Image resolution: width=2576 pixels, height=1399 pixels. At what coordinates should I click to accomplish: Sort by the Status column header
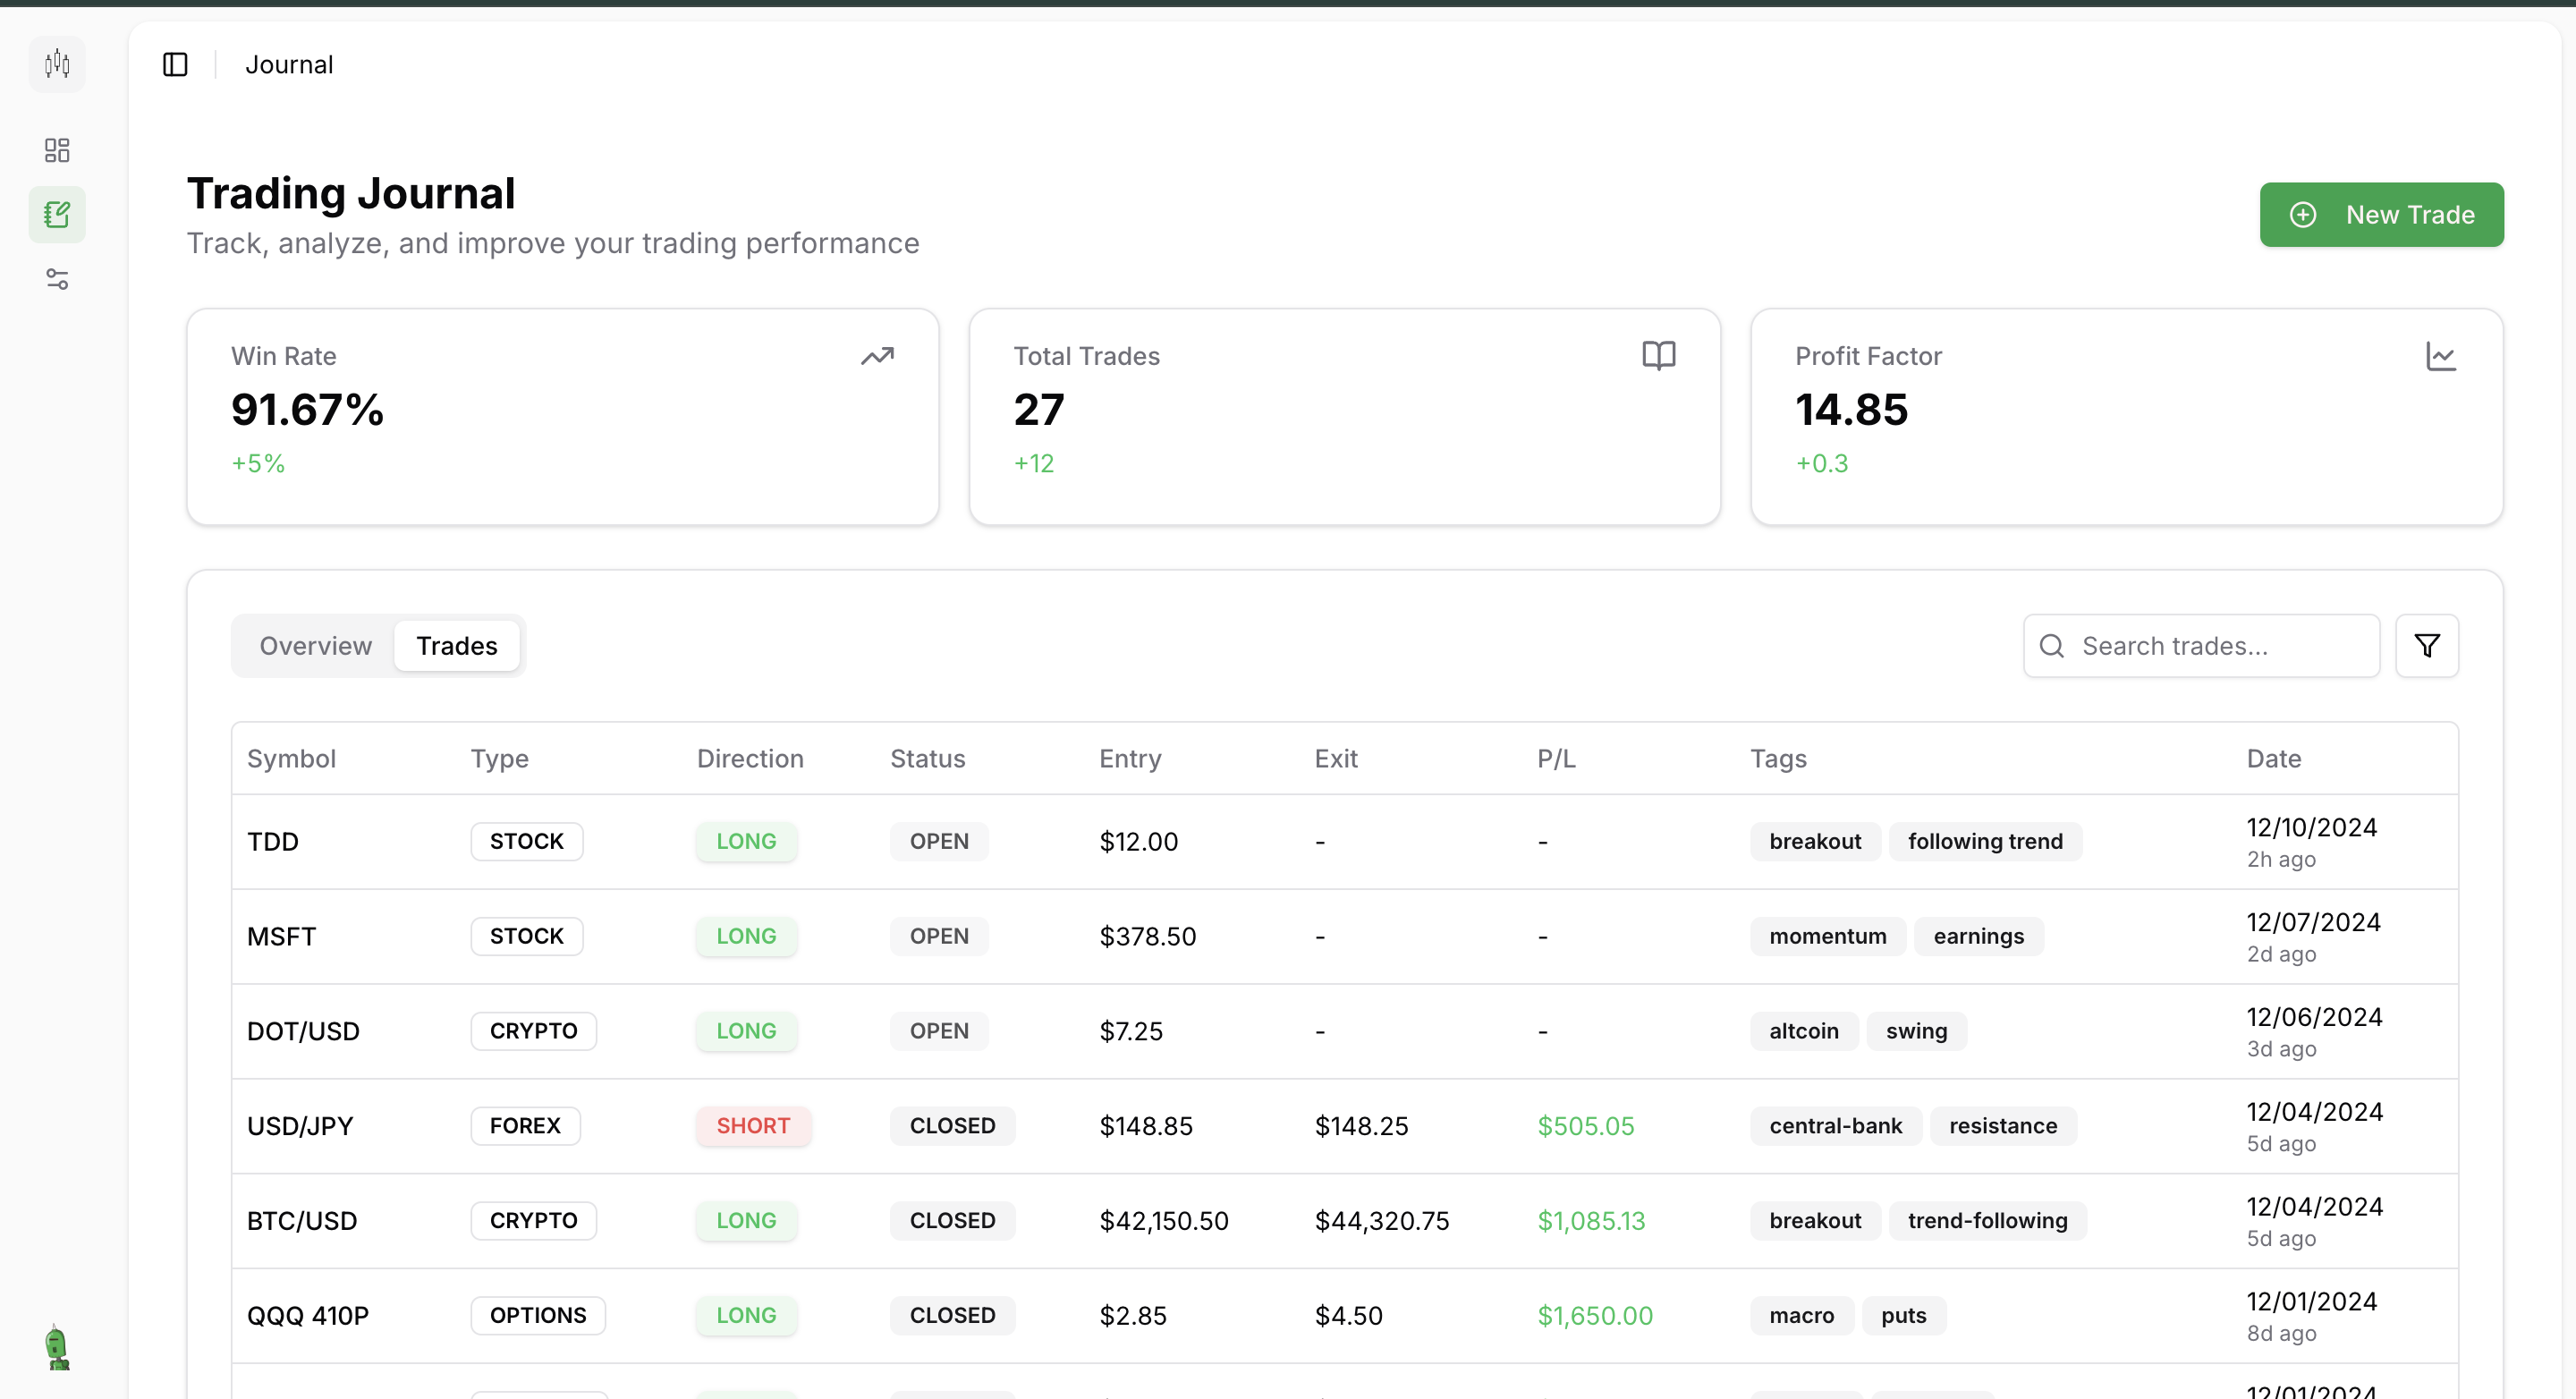pyautogui.click(x=928, y=759)
